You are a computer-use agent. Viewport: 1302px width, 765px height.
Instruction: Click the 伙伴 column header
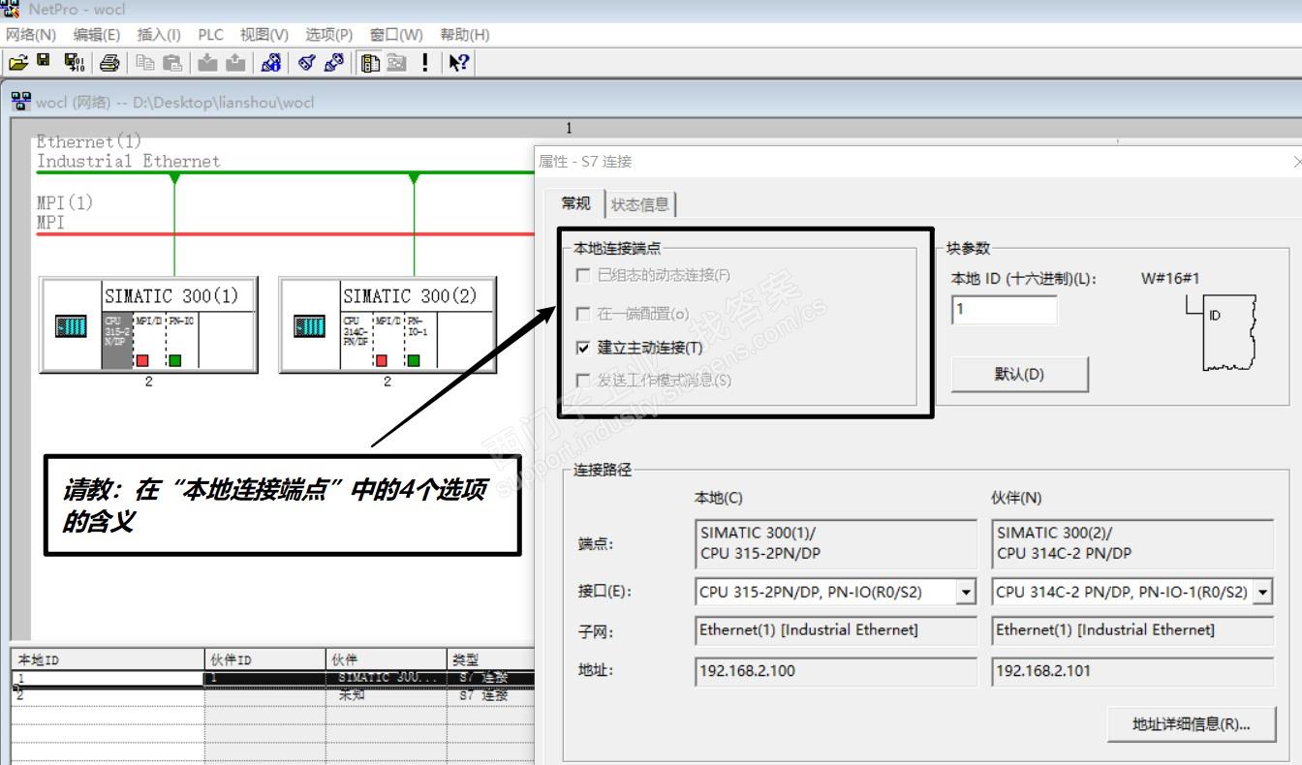click(x=386, y=659)
